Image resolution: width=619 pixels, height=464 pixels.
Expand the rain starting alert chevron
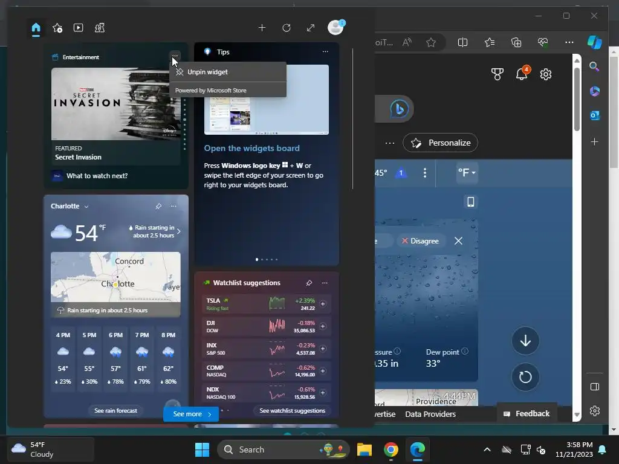[179, 231]
